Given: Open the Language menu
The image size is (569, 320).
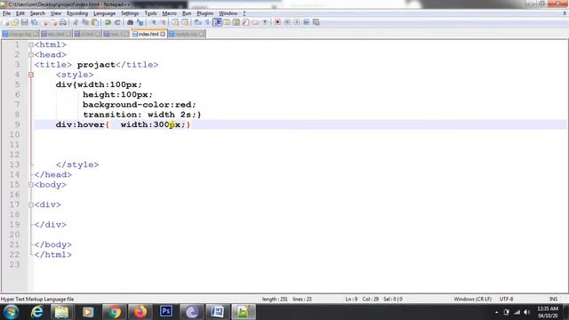Looking at the screenshot, I should pos(104,13).
